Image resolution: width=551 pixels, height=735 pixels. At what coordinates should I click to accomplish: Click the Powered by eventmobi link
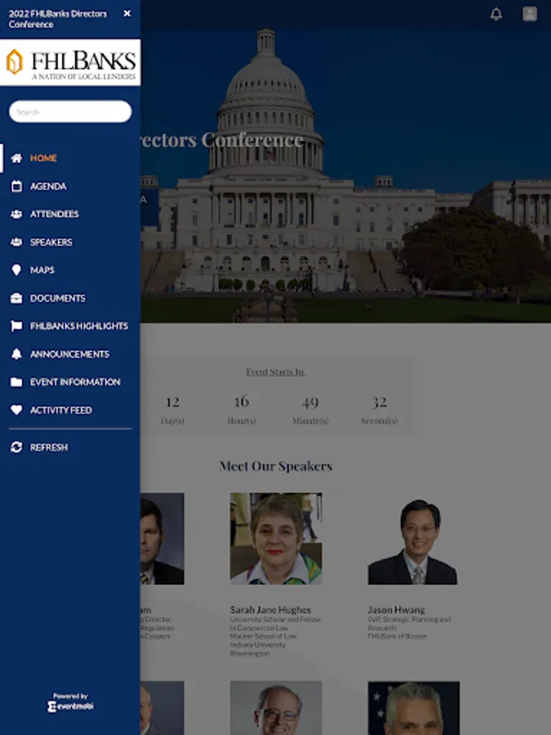coord(70,702)
